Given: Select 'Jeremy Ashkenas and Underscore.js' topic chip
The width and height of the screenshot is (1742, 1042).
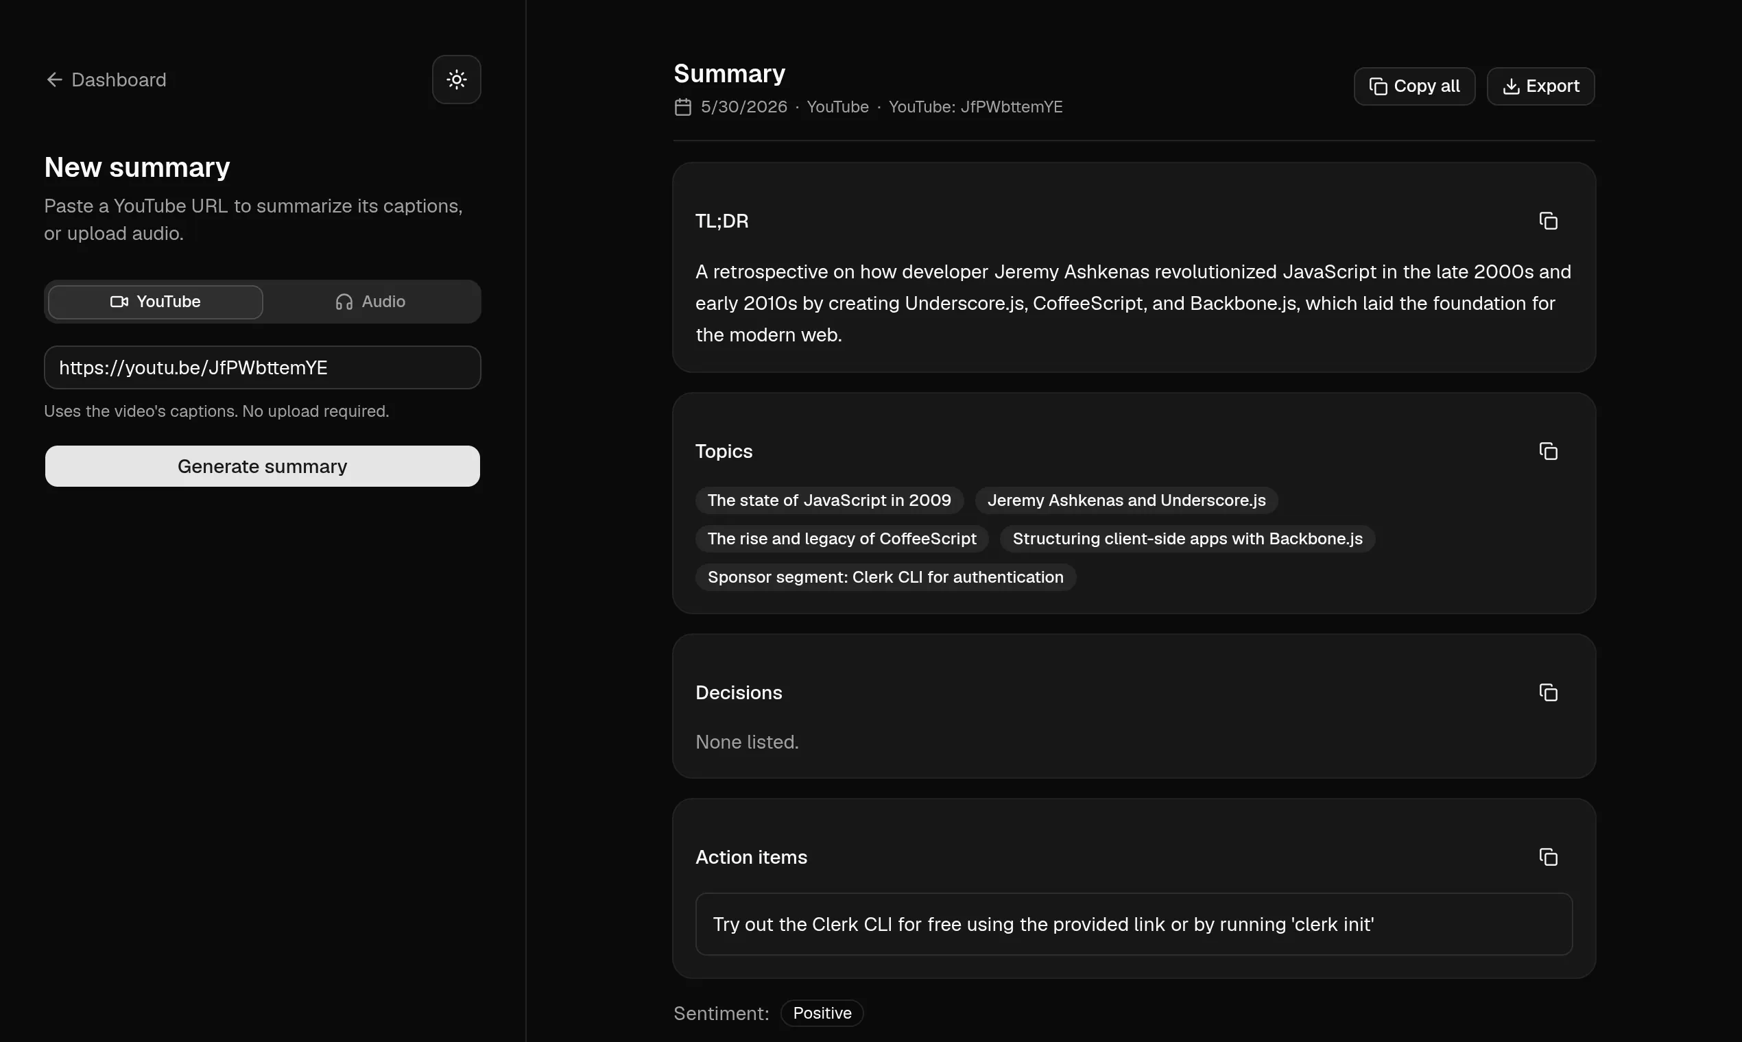Looking at the screenshot, I should (x=1126, y=500).
